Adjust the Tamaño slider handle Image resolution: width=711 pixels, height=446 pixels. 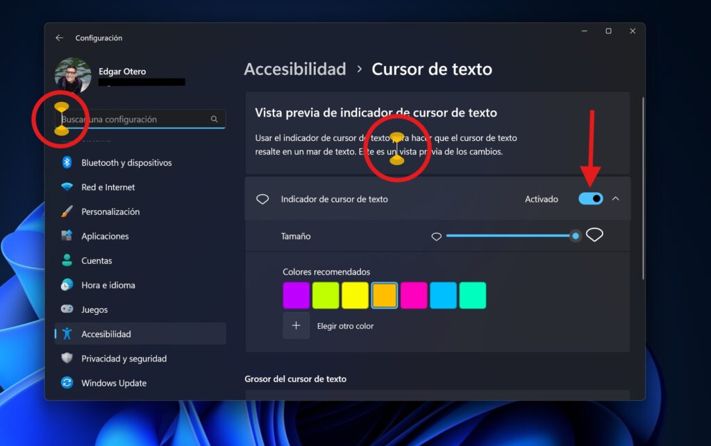point(576,236)
